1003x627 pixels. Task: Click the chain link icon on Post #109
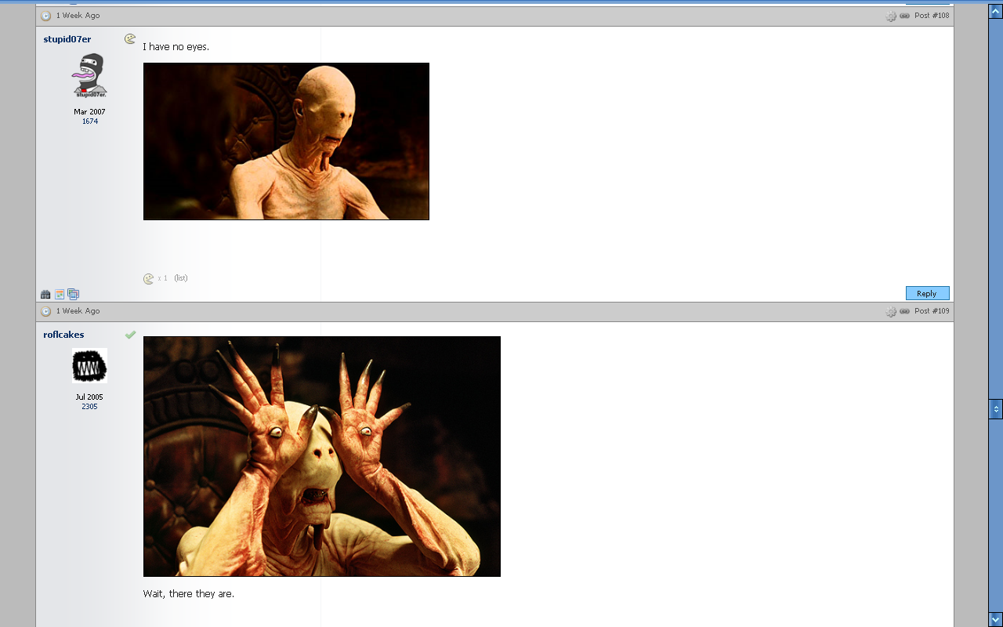click(904, 311)
